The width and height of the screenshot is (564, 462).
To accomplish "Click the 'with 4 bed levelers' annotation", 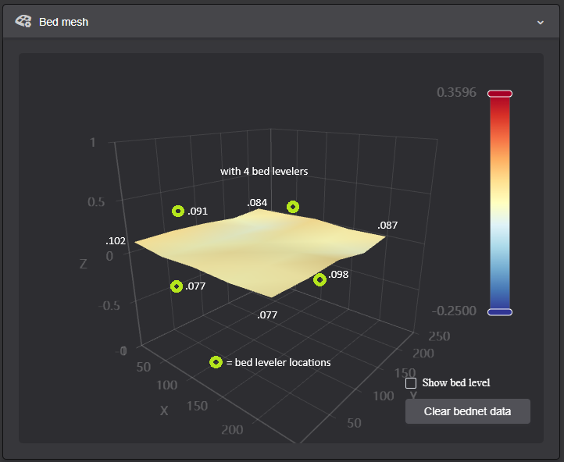I will (264, 172).
